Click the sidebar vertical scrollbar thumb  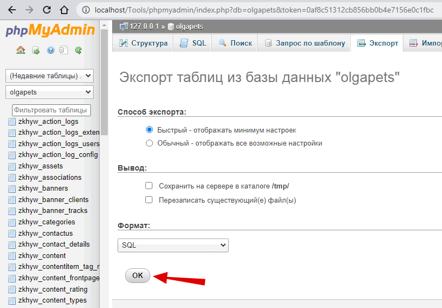[104, 82]
